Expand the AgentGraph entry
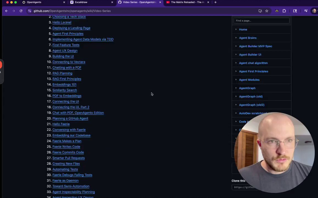The height and width of the screenshot is (198, 318). (236, 88)
